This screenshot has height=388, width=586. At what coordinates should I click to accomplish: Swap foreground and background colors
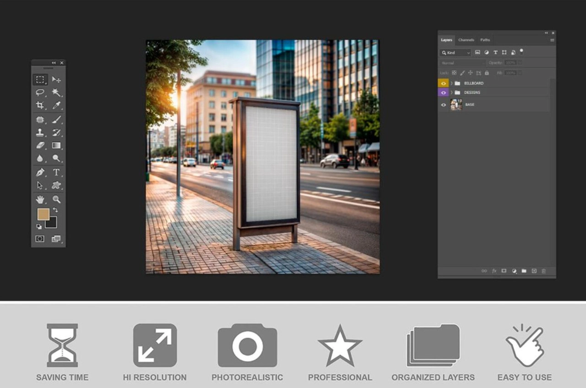pos(55,210)
